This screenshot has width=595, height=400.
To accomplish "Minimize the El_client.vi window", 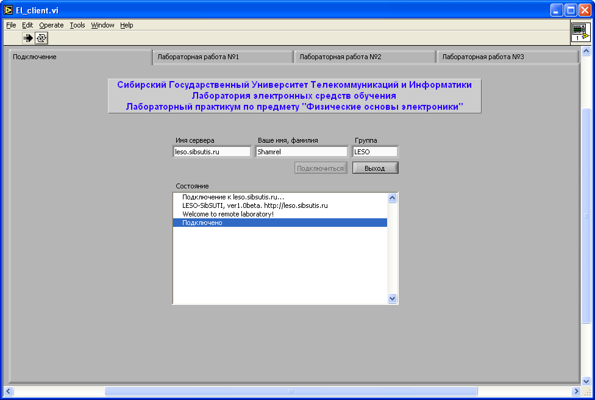I will pos(557,10).
